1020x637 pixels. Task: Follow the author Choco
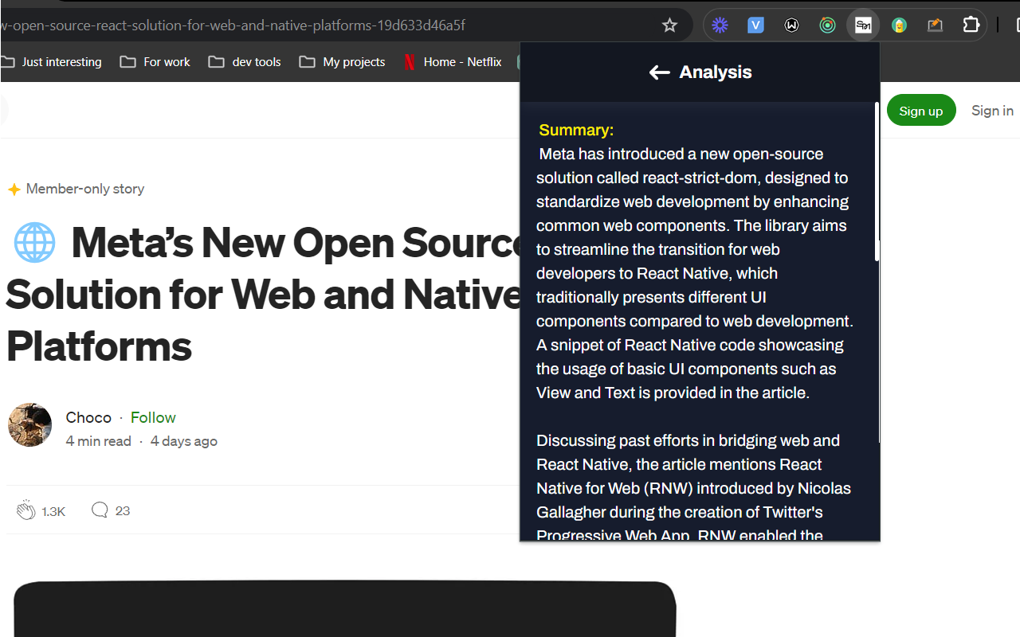[153, 417]
